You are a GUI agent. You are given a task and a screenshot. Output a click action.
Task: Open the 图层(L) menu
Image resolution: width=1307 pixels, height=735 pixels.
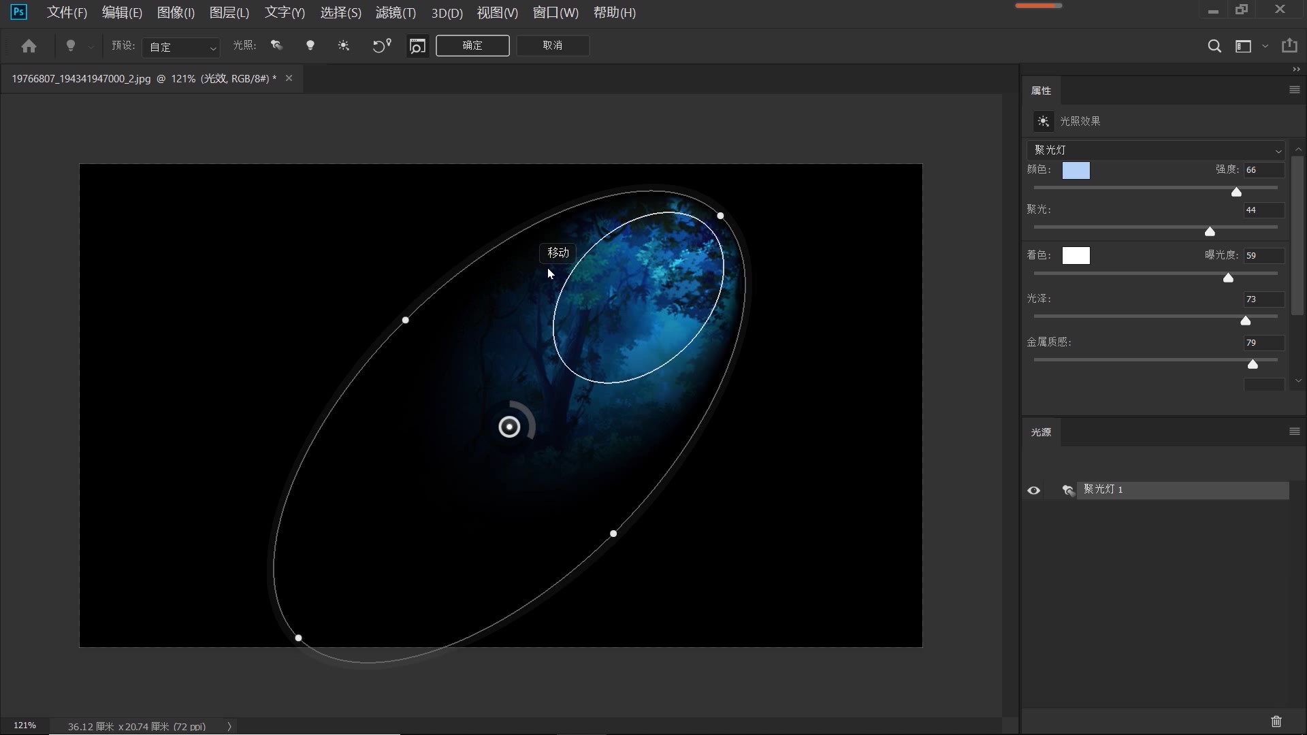click(x=229, y=13)
